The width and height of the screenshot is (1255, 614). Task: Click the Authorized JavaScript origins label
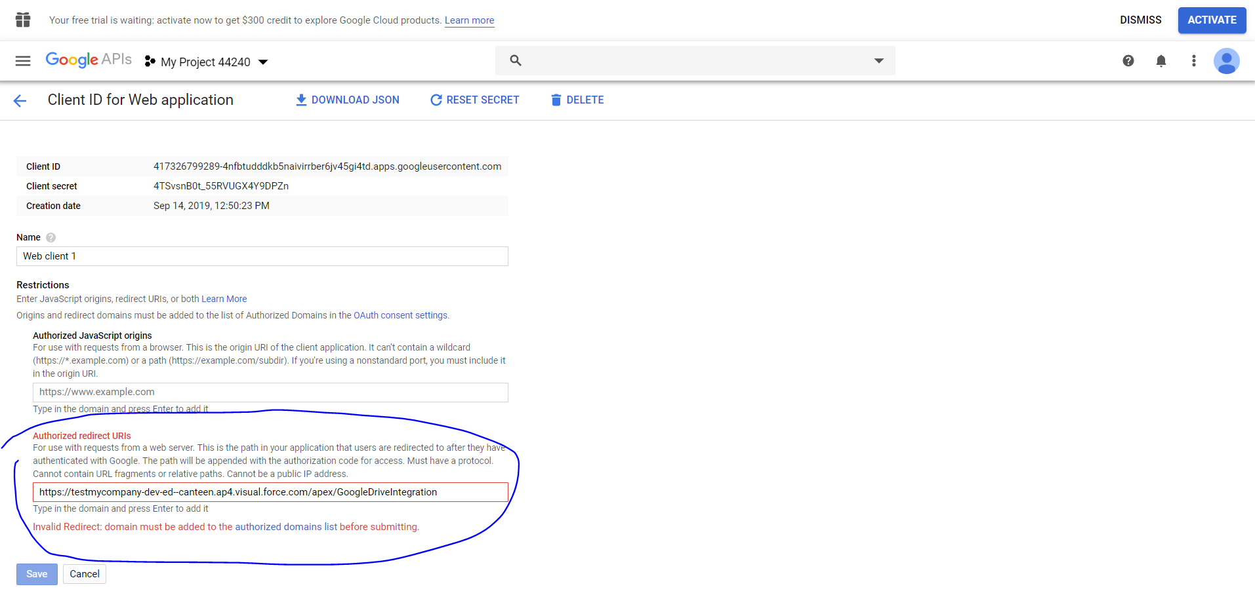93,336
